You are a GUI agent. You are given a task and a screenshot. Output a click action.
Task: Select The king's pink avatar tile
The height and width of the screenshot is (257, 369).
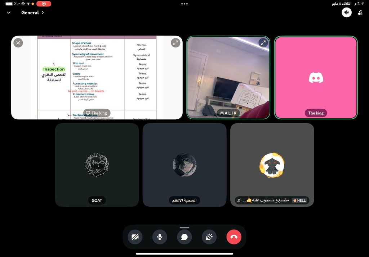(316, 77)
